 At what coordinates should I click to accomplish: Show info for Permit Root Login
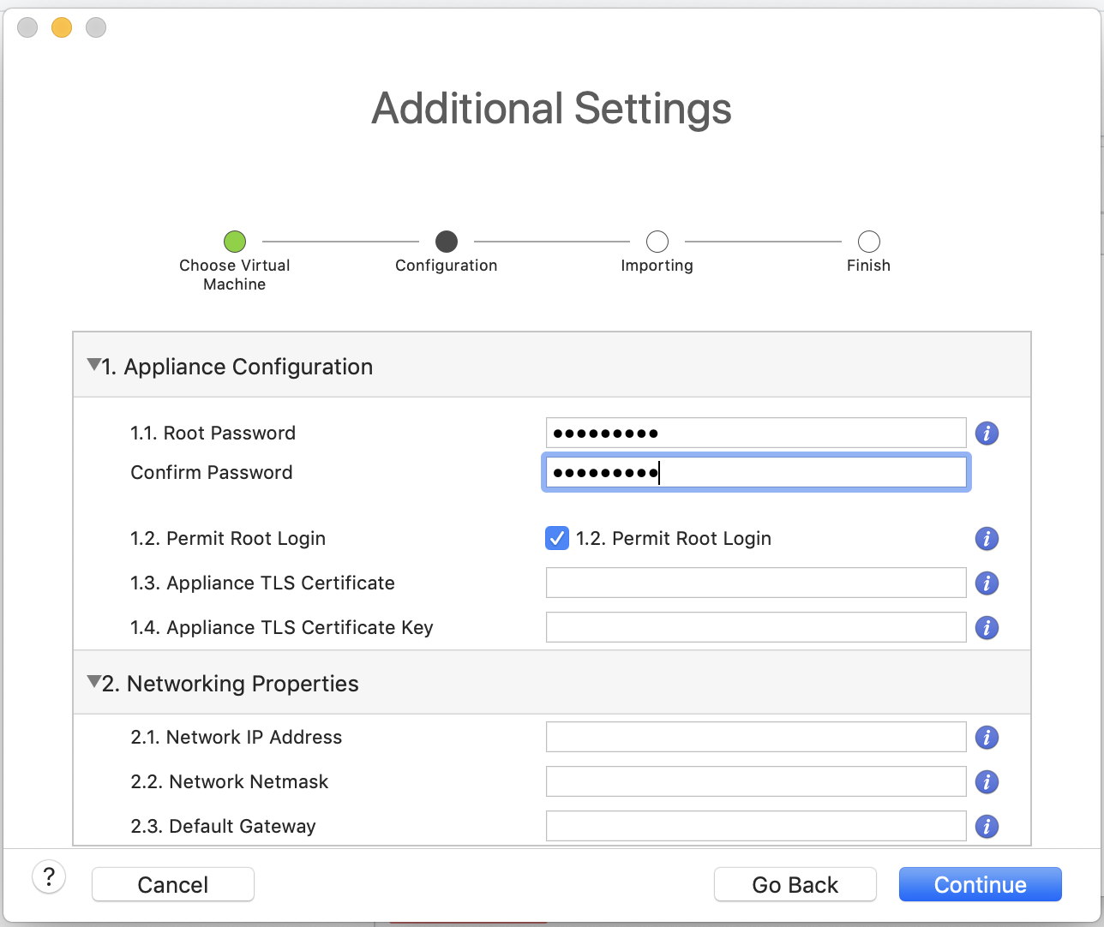(x=987, y=539)
